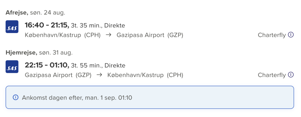Click the SAS logo on the return flight
The width and height of the screenshot is (301, 117).
(12, 67)
